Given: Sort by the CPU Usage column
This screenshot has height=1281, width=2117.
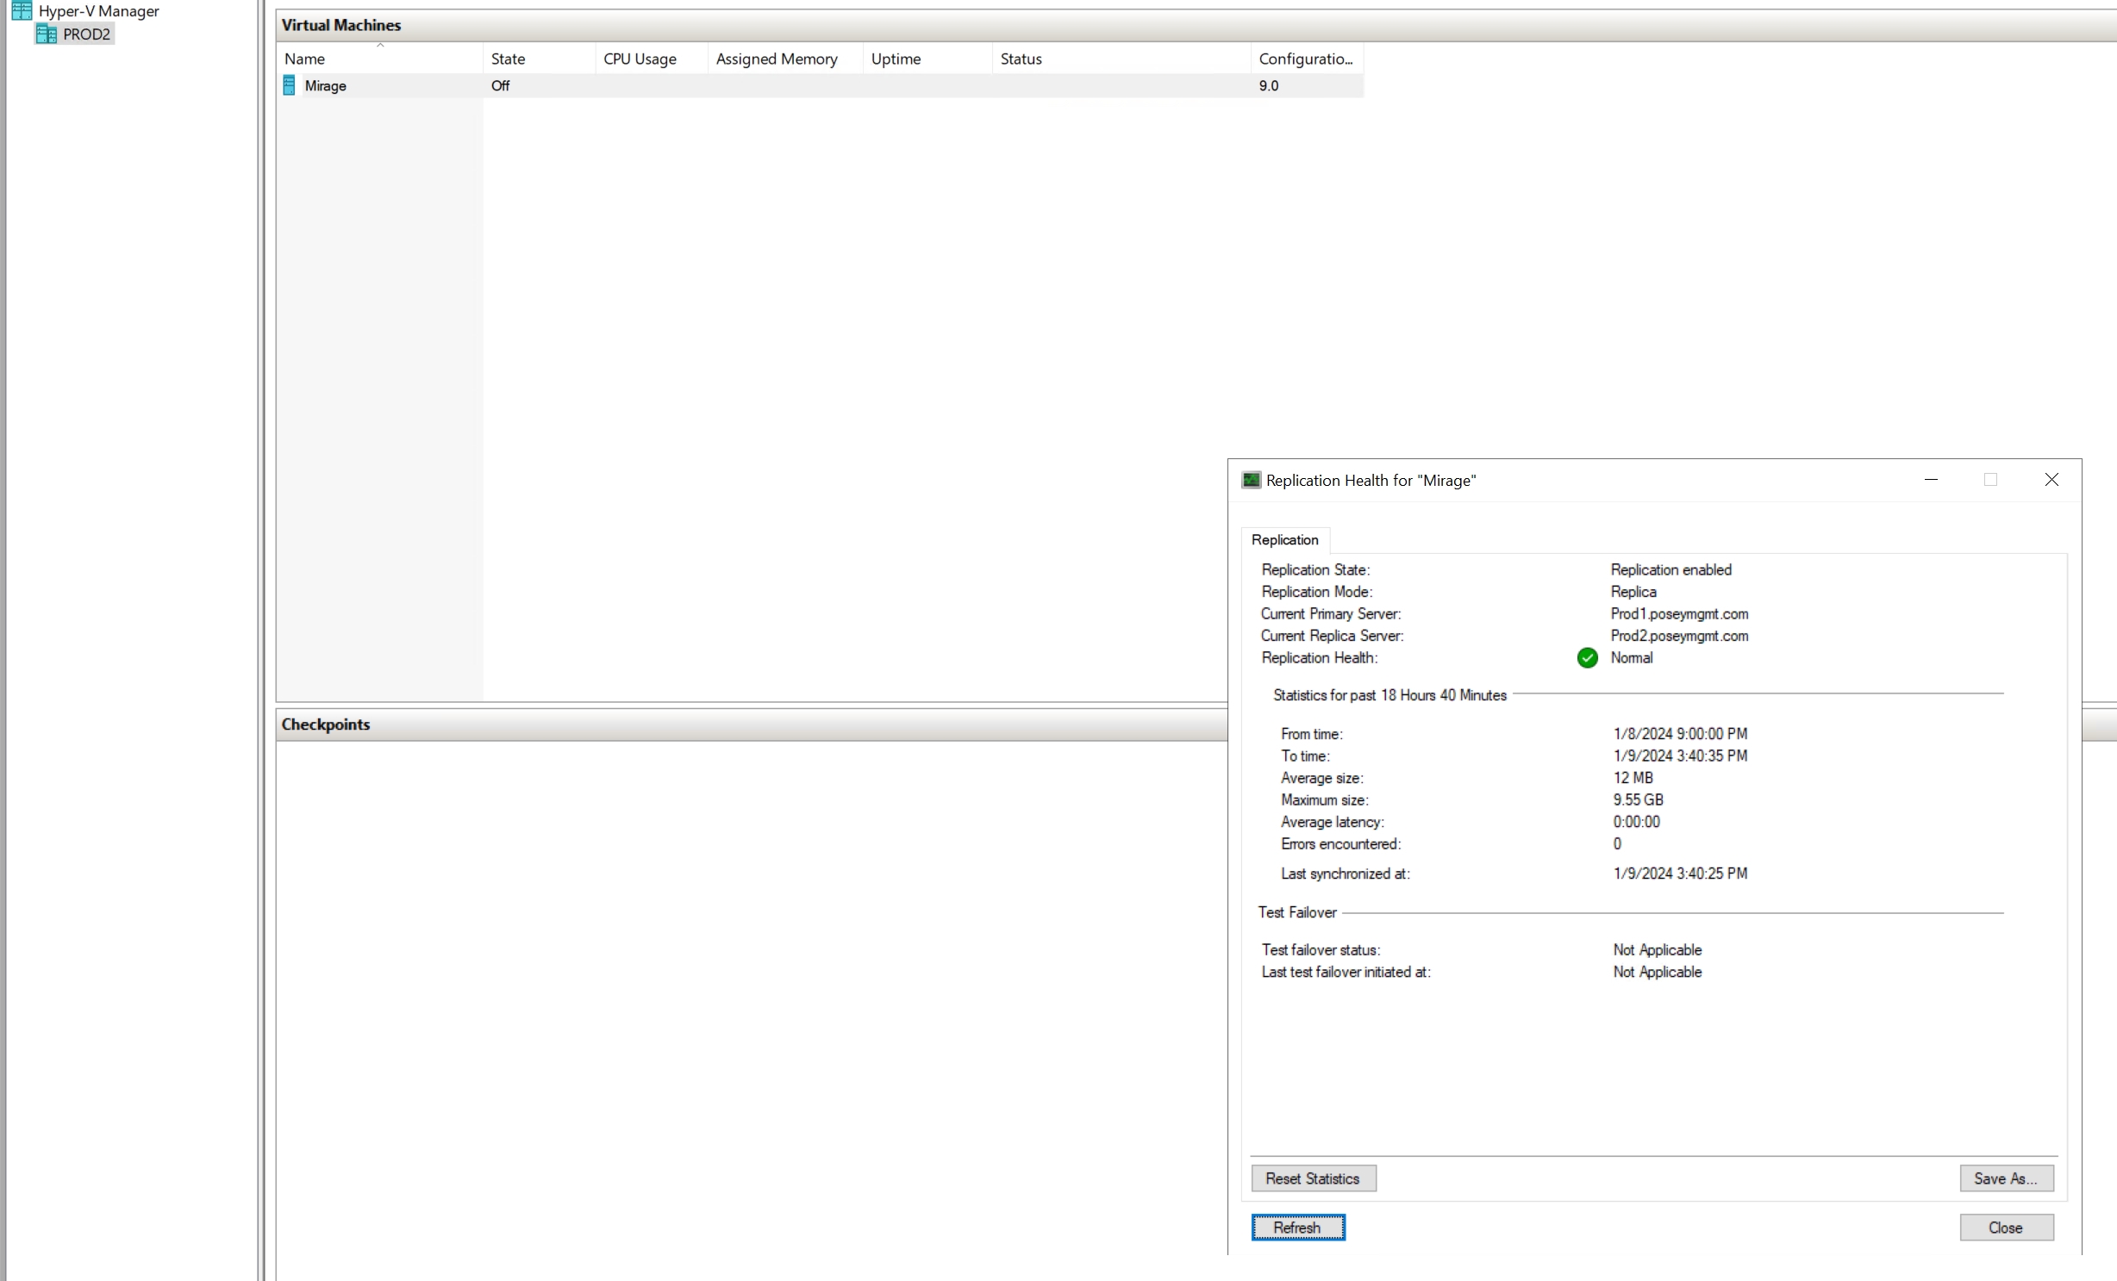Looking at the screenshot, I should click(639, 59).
